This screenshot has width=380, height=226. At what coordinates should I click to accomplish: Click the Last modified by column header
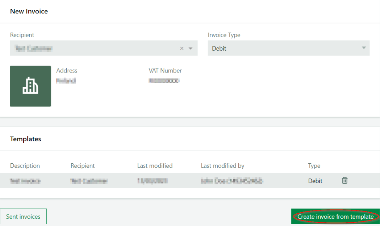tap(222, 166)
